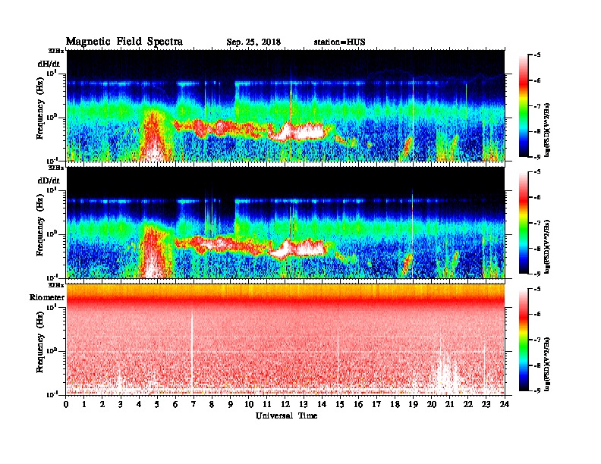Click hour tick label "7" on time axis
The width and height of the screenshot is (601, 464).
194,404
